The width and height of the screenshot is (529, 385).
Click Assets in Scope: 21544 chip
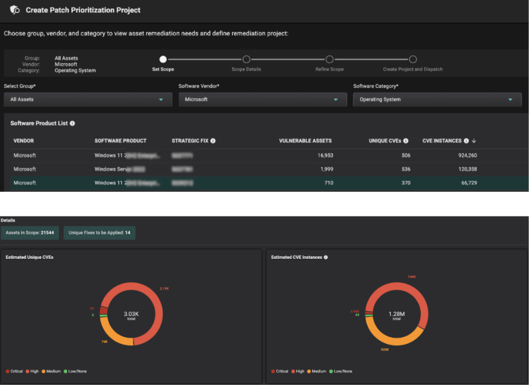point(29,233)
